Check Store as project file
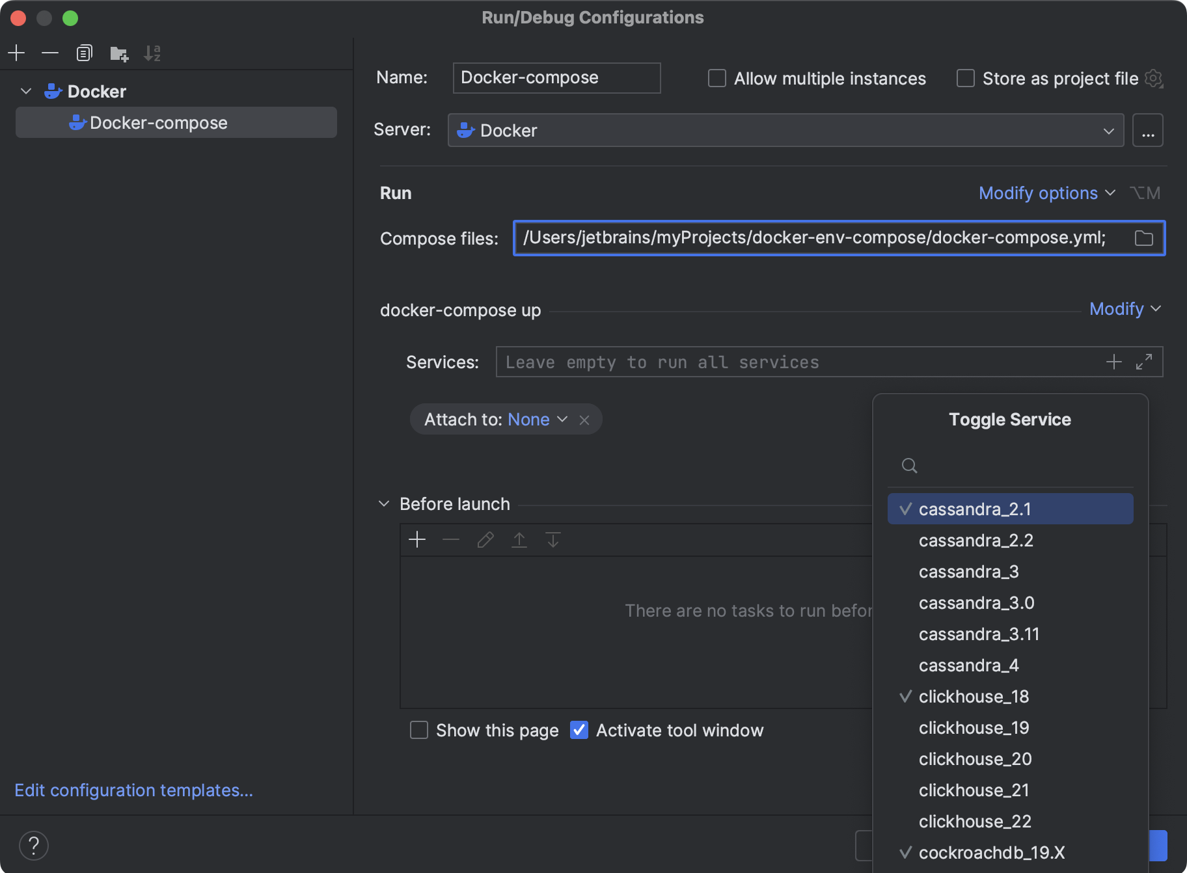The image size is (1187, 873). pyautogui.click(x=966, y=79)
